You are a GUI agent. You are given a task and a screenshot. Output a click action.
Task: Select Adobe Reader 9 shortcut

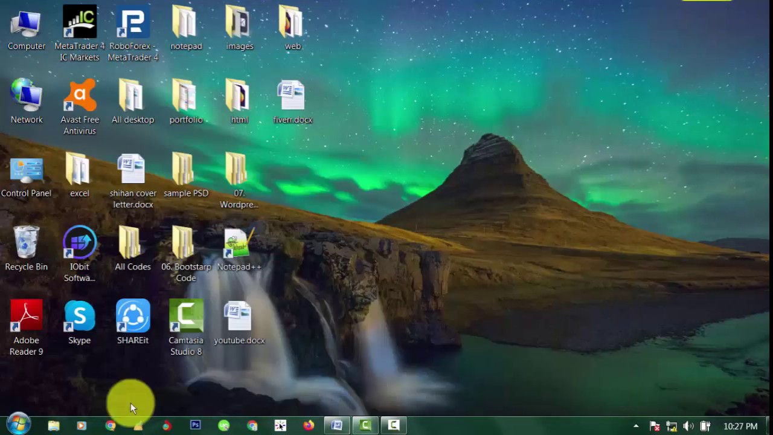[27, 327]
